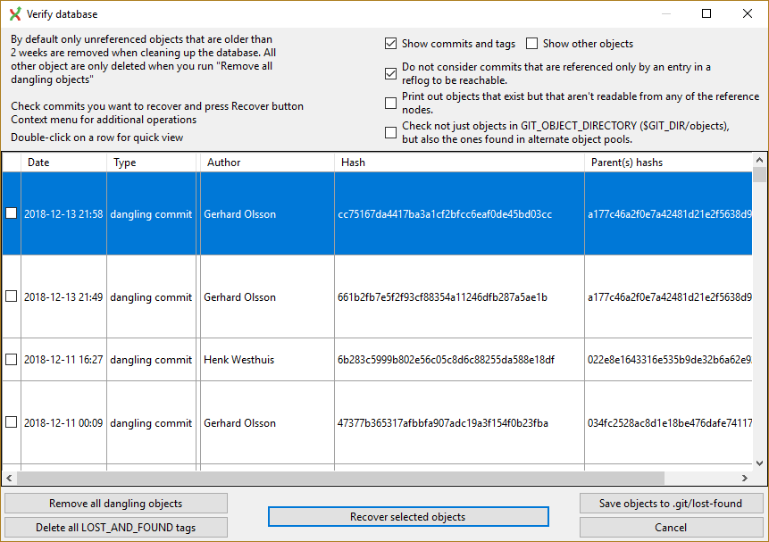Click horizontal scrollbar right arrow
This screenshot has width=769, height=542.
pos(745,478)
